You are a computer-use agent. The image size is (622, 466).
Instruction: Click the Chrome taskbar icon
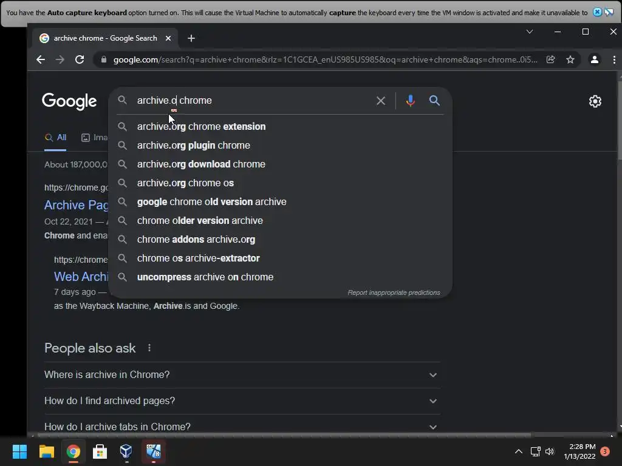click(73, 451)
